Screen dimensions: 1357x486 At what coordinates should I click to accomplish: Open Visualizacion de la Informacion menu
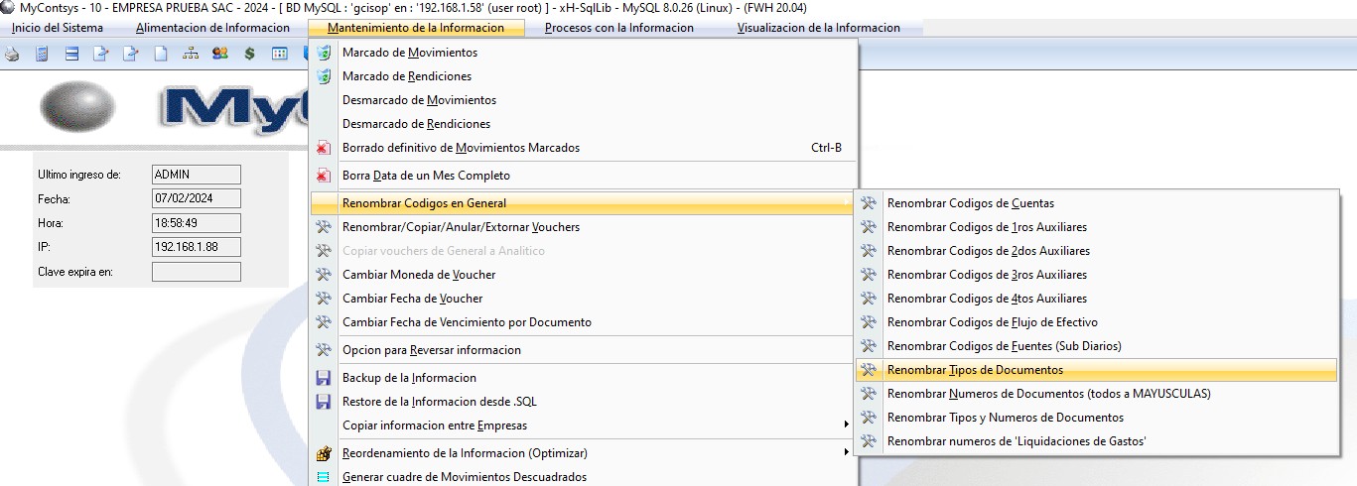tap(819, 28)
